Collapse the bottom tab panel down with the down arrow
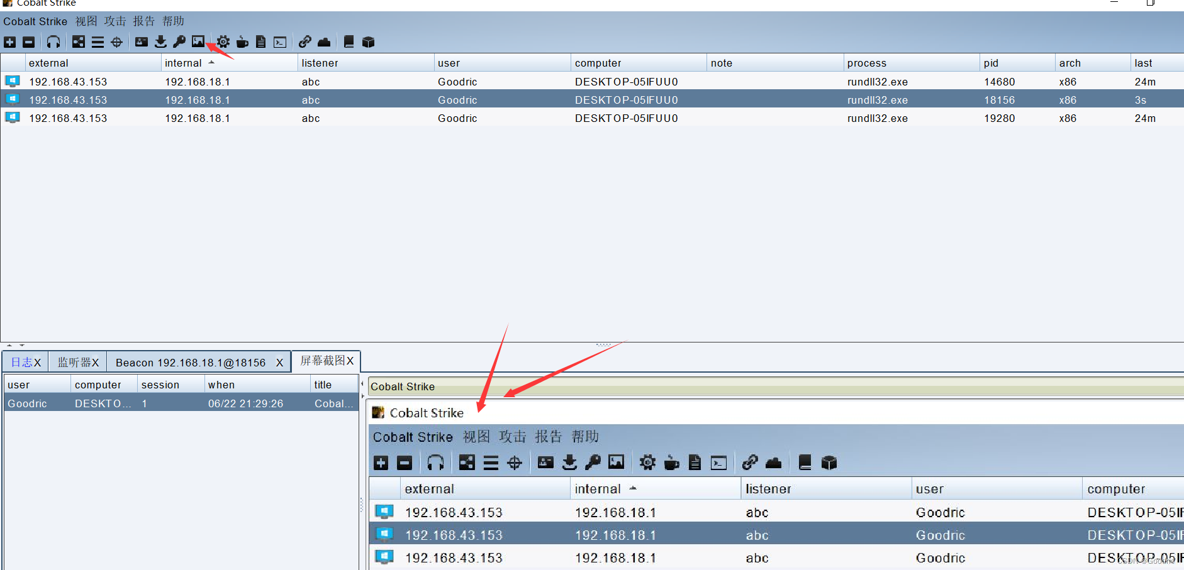This screenshot has height=570, width=1184. (22, 345)
